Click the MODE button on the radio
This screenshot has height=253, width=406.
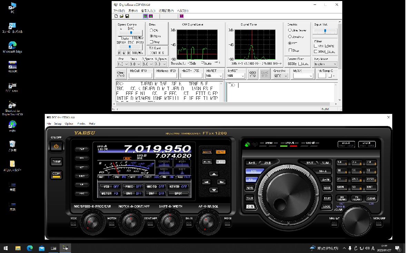point(327,188)
